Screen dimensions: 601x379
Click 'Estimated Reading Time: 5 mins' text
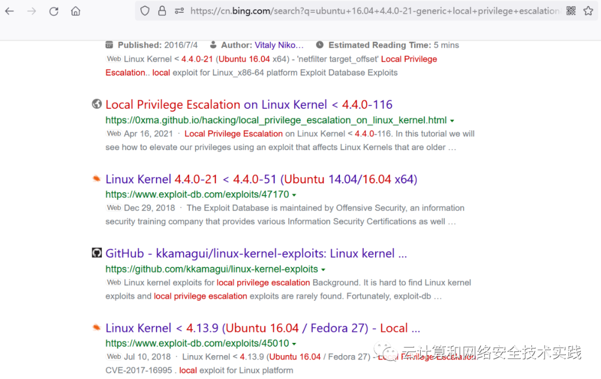click(393, 45)
